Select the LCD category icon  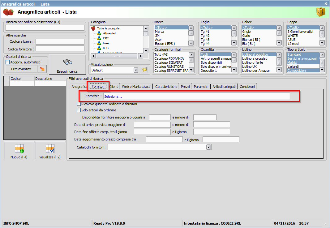[99, 48]
